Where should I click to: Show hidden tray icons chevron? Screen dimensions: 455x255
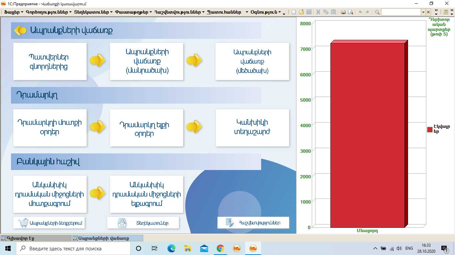tap(375, 248)
